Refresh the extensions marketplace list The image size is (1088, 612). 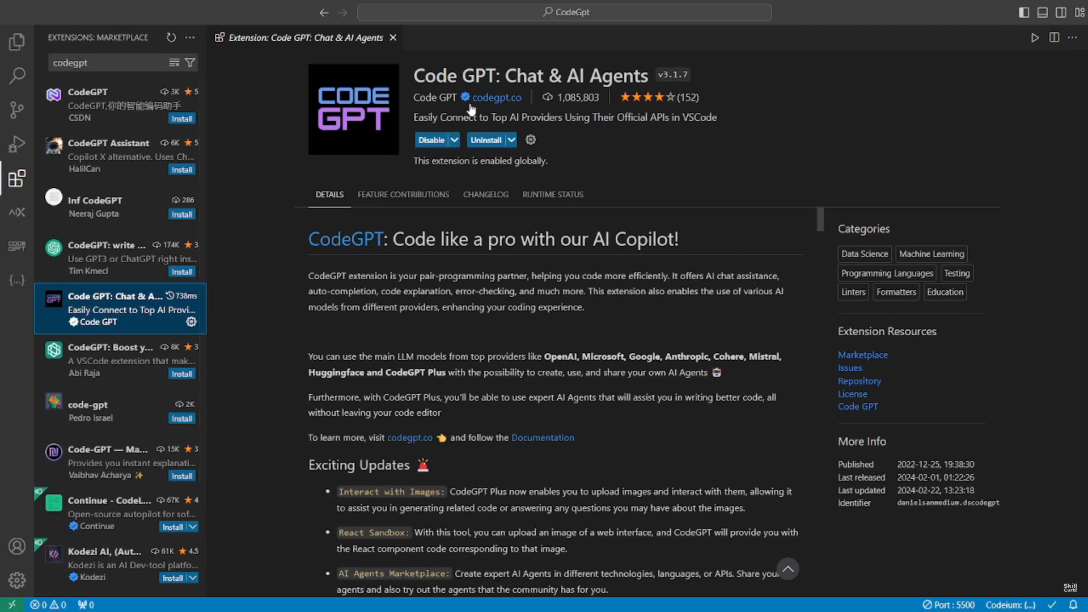point(171,37)
